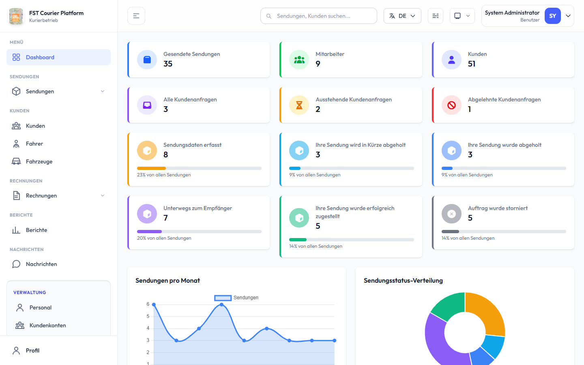Click the Kundenkonten group icon
Screen dimensions: 584x365
pyautogui.click(x=20, y=325)
